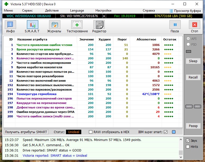Click drive model WDC WD5000AAKX-08U6AA0
The height and width of the screenshot is (162, 205).
click(x=29, y=16)
